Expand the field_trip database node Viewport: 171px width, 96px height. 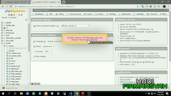pyautogui.click(x=2, y=30)
